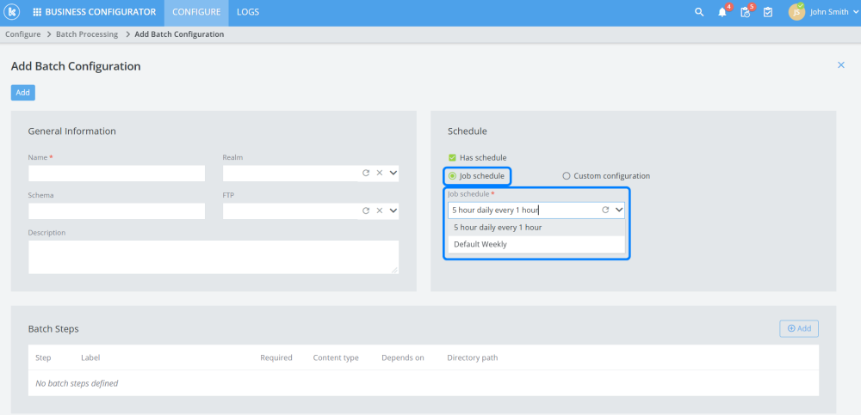Click the Step column header

pos(43,357)
